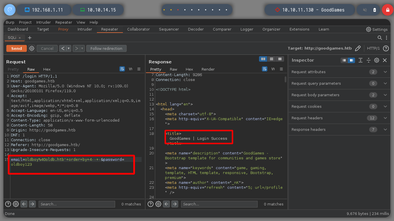Open the vertical dots tab options menu

pyautogui.click(x=387, y=38)
